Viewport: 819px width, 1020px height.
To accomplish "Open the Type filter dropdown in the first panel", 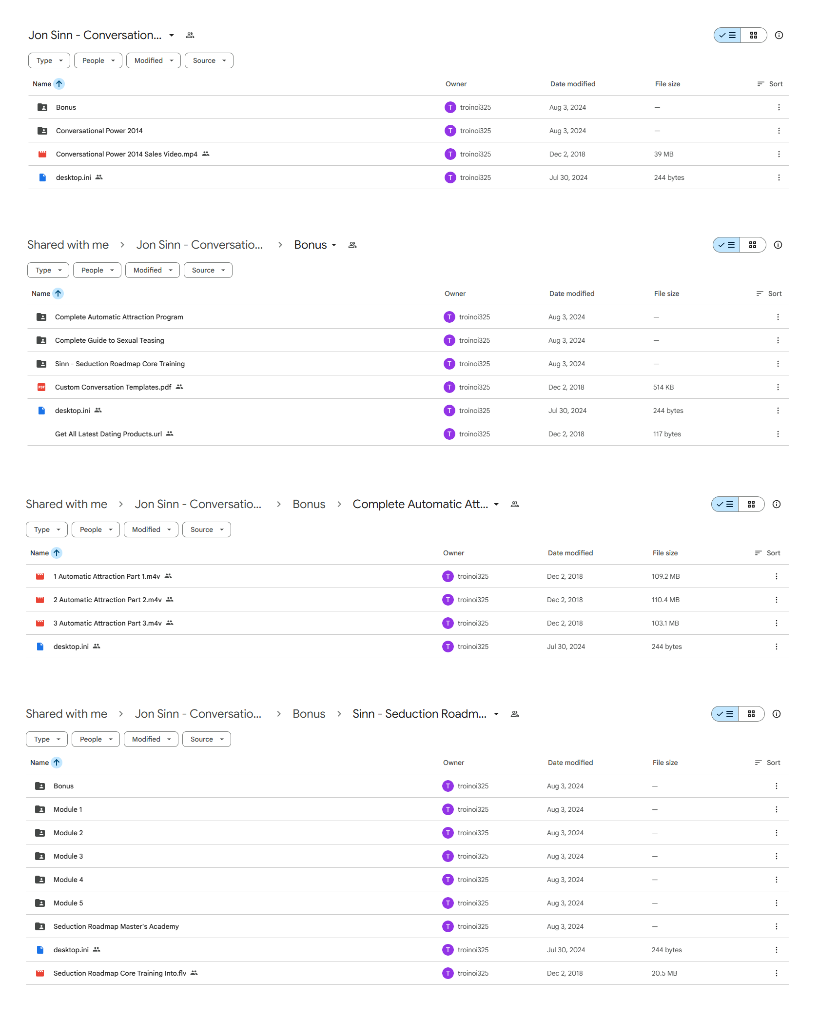I will 49,60.
